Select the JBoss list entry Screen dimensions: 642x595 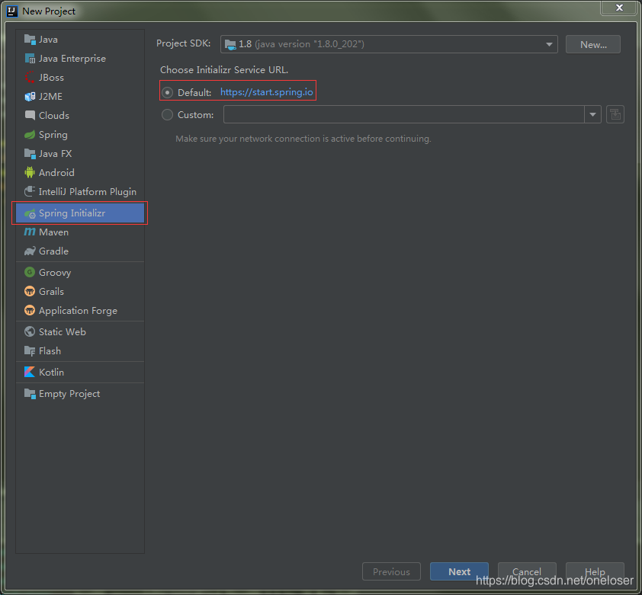coord(80,78)
